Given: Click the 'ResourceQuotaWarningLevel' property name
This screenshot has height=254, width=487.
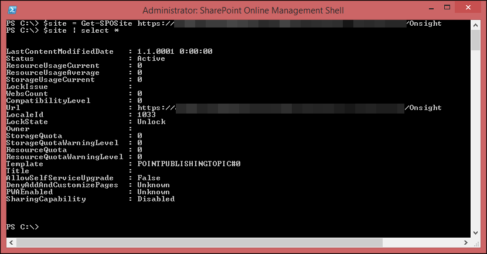Looking at the screenshot, I should (64, 157).
